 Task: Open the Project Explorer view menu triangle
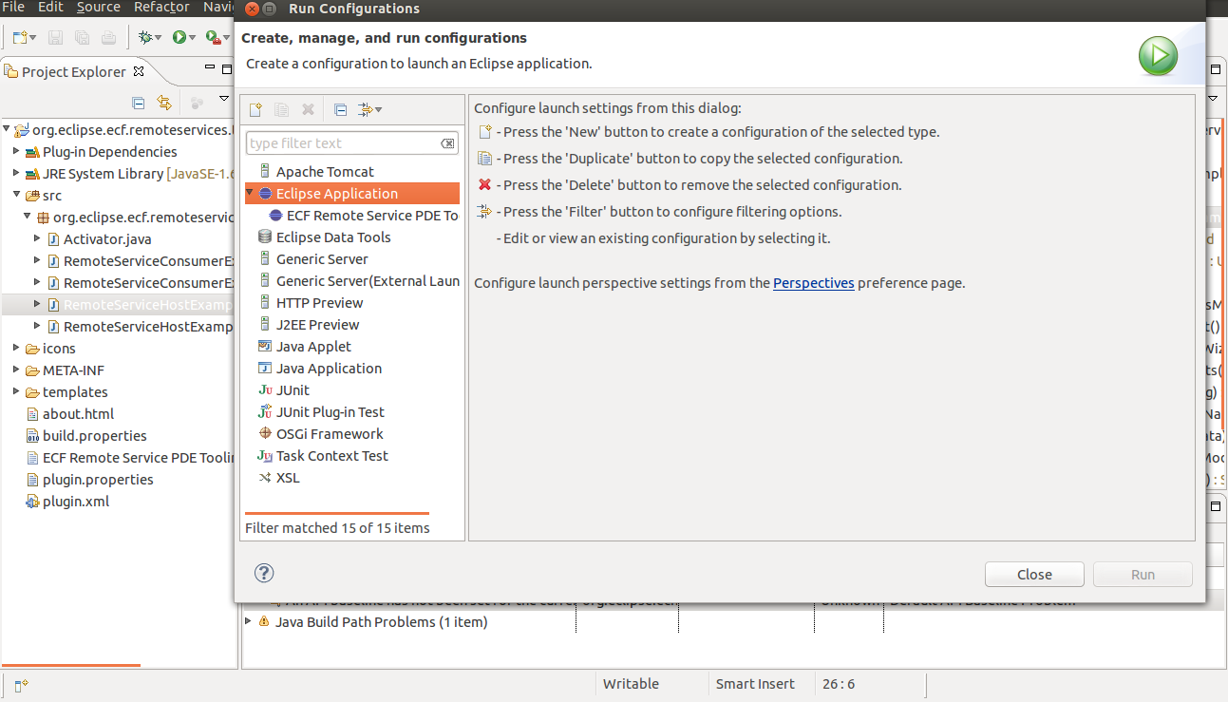coord(224,99)
